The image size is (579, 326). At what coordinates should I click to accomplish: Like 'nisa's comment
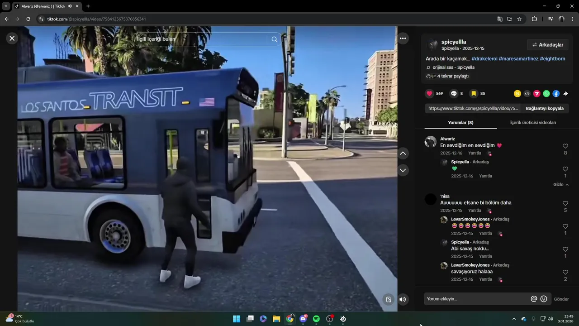[x=565, y=204]
